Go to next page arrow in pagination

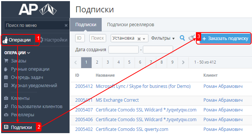click(183, 62)
